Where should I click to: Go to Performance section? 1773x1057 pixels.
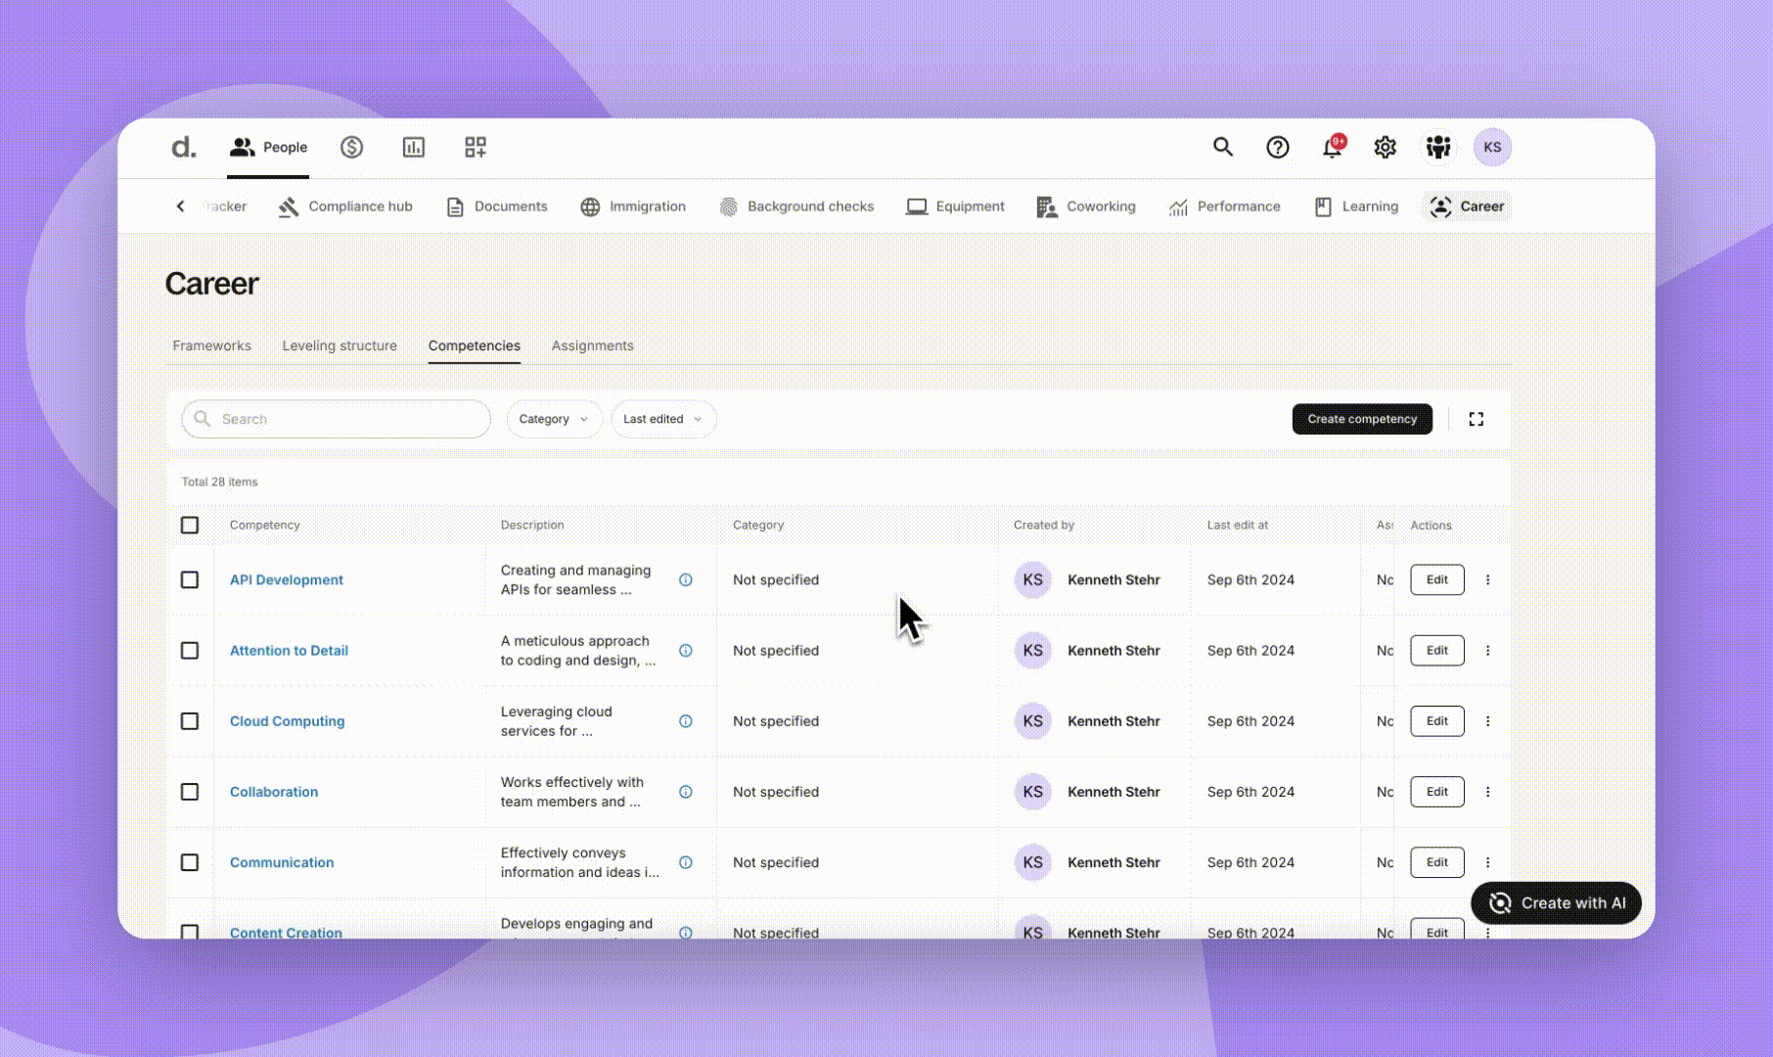pos(1224,207)
